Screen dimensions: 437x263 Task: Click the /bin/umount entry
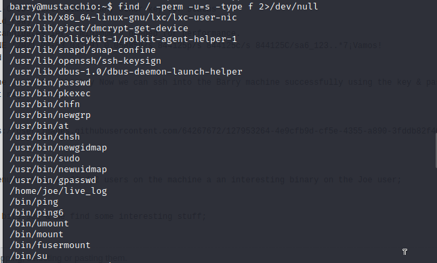pos(39,224)
